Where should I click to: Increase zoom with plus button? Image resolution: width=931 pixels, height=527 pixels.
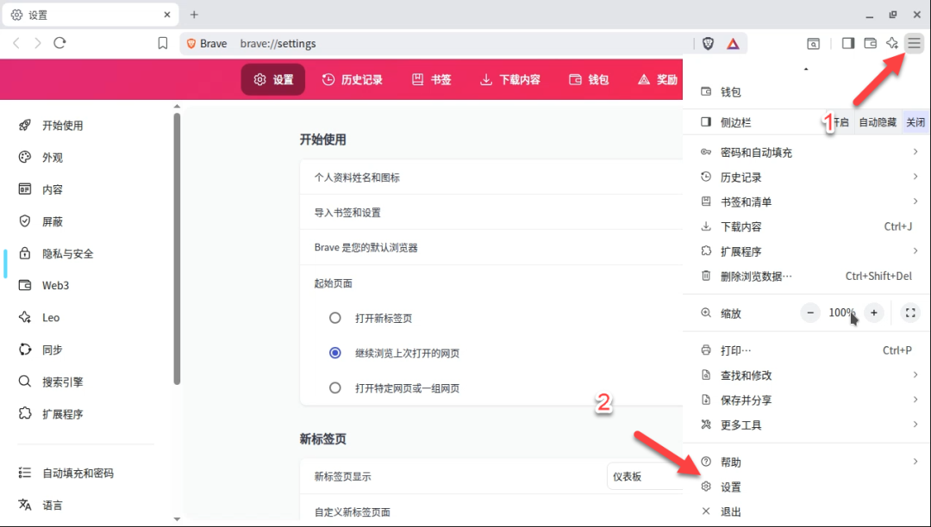click(874, 313)
